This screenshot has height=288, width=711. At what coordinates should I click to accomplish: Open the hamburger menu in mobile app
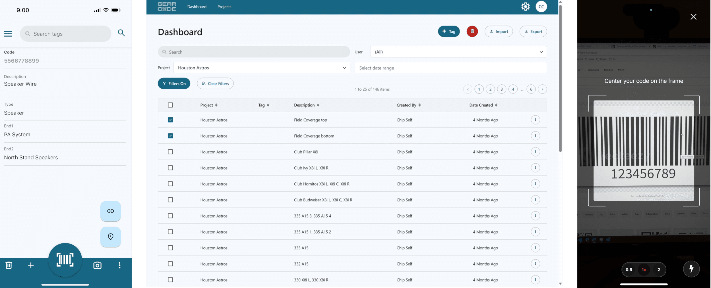[8, 34]
